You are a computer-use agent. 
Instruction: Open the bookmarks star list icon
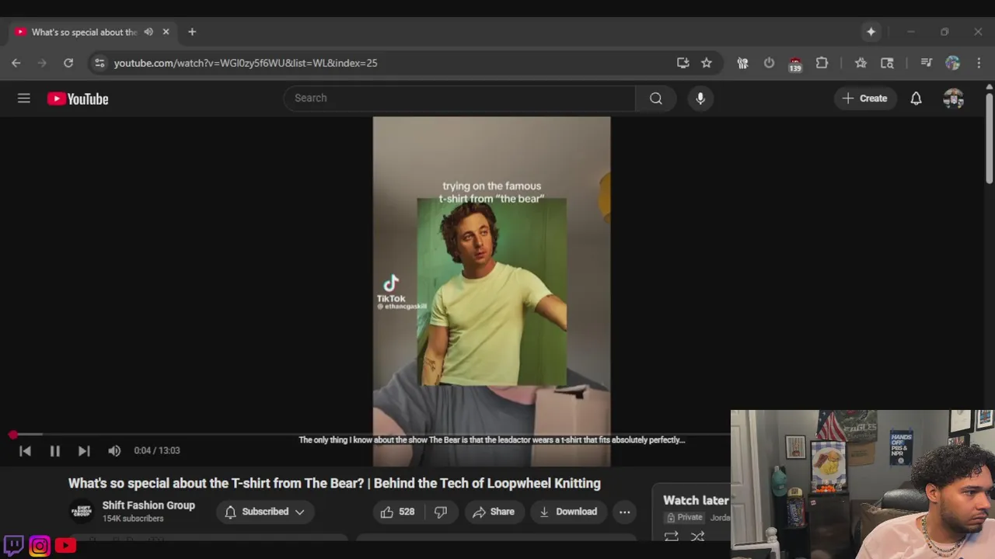click(861, 63)
